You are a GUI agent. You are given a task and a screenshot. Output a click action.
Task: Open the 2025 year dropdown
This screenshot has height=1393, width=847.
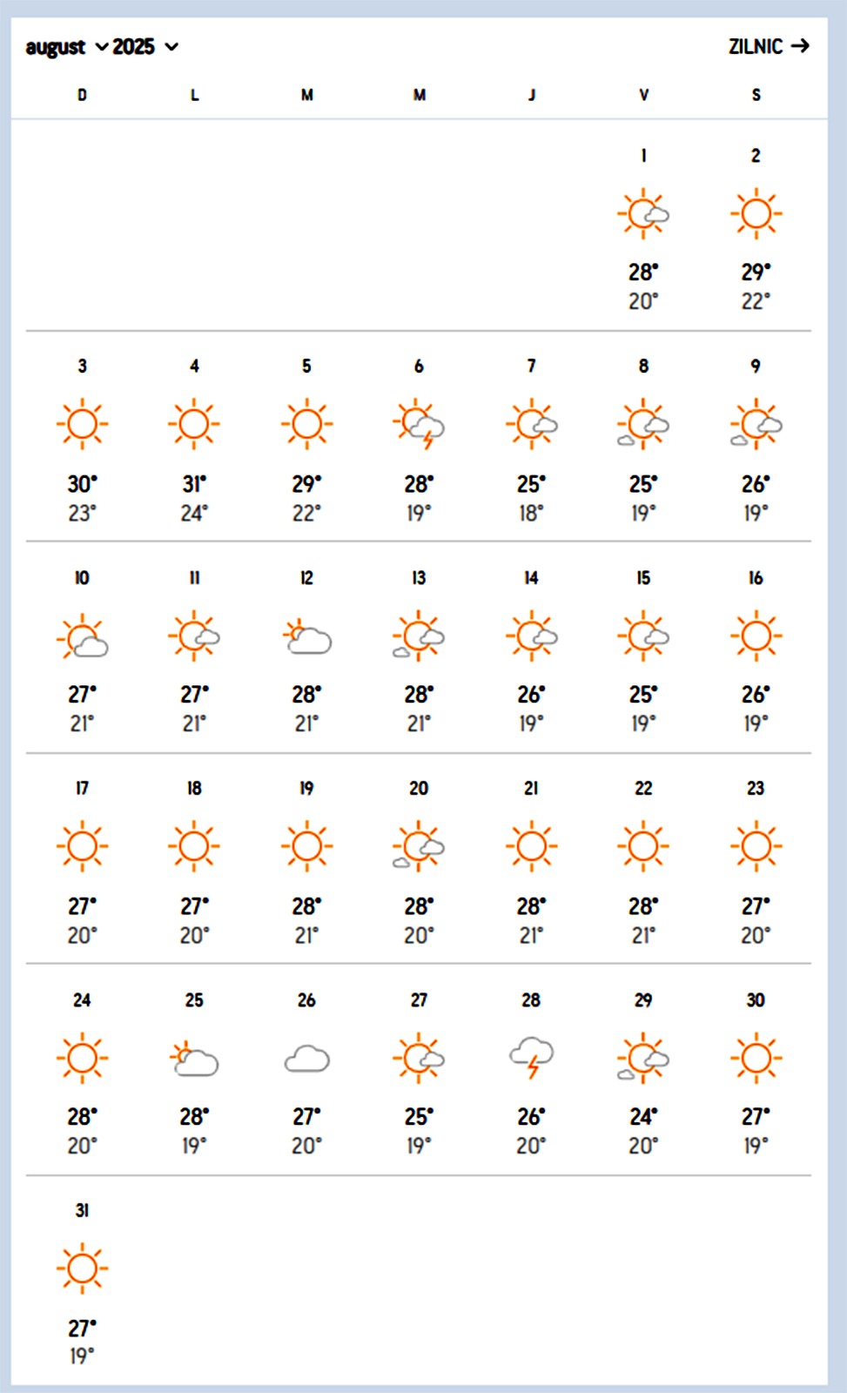145,47
